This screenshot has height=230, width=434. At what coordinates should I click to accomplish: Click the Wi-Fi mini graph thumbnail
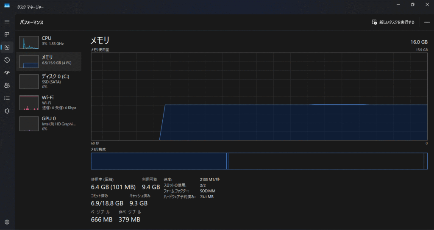click(x=29, y=103)
